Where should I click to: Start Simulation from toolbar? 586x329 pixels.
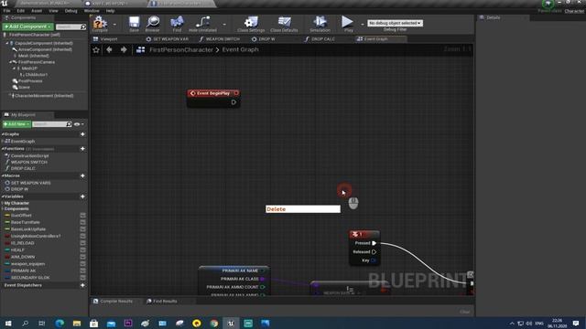click(x=320, y=23)
